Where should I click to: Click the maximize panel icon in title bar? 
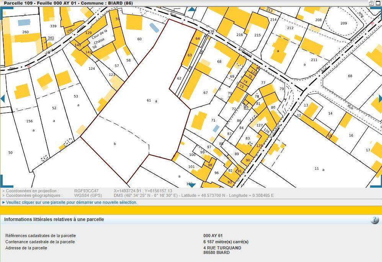click(377, 3)
